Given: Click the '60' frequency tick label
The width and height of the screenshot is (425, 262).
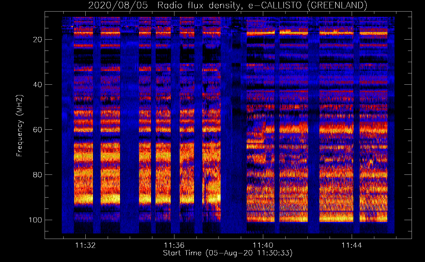Looking at the screenshot, I should (x=38, y=130).
